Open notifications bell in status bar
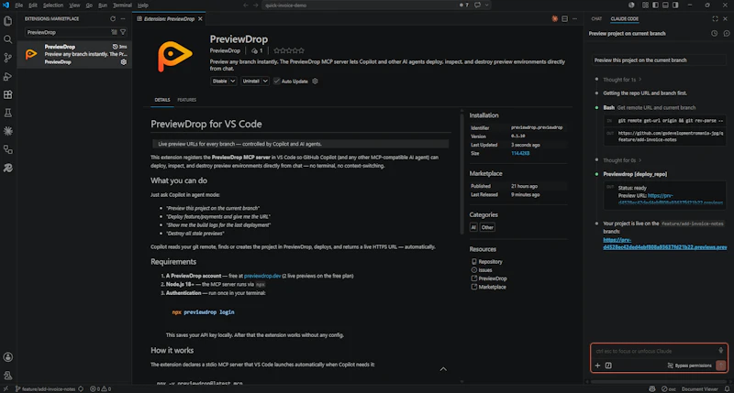The image size is (734, 393). point(727,388)
